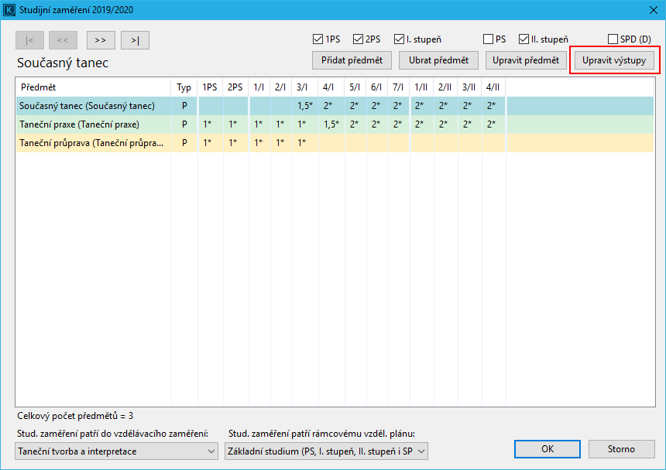Enable the PS checkbox
The width and height of the screenshot is (666, 470).
pos(489,39)
